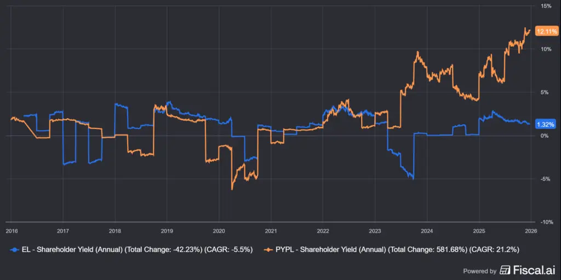Click the 10% y-axis label

pyautogui.click(x=546, y=49)
